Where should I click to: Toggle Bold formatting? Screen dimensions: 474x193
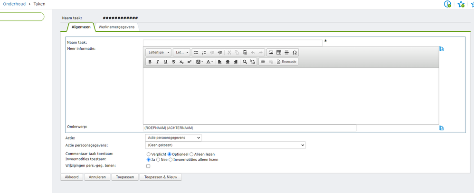tap(150, 62)
